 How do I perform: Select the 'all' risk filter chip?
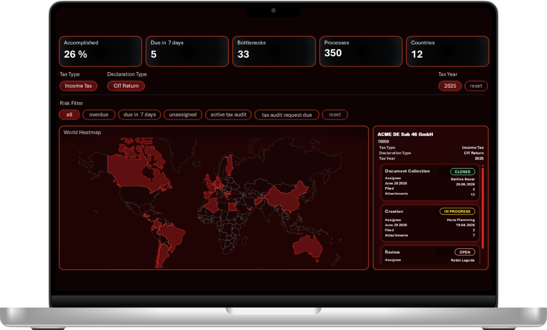[x=69, y=115]
